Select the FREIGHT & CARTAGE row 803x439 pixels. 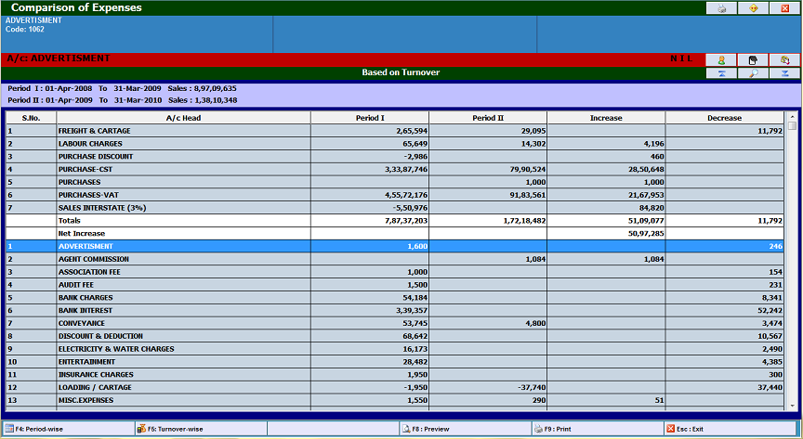point(395,131)
